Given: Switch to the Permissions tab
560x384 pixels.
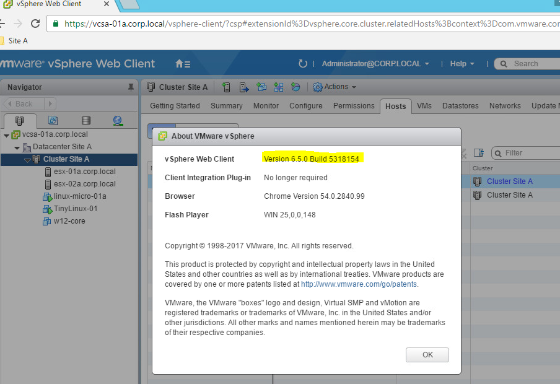Looking at the screenshot, I should tap(354, 106).
